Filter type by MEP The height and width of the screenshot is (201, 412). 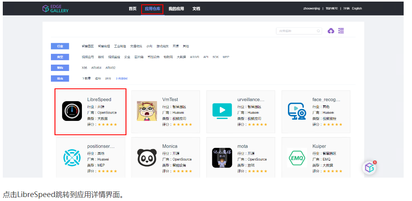coord(226,57)
